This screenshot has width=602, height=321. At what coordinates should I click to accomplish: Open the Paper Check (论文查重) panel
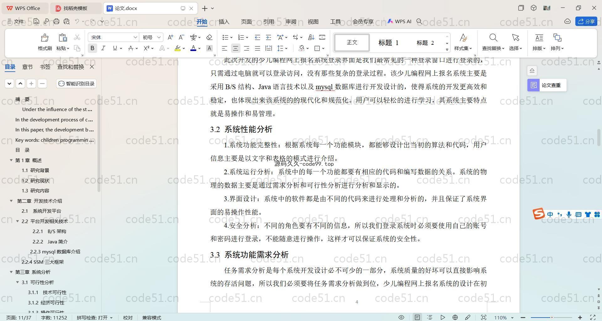point(547,85)
